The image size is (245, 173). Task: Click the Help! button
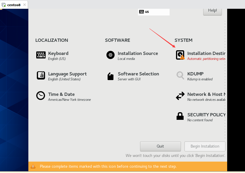pyautogui.click(x=212, y=10)
